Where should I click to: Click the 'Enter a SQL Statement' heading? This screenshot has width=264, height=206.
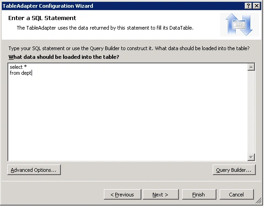(x=42, y=18)
